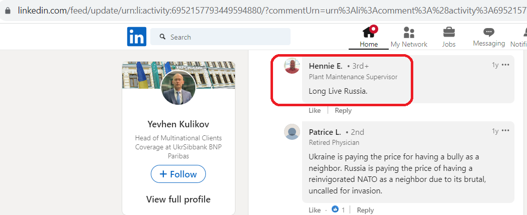Image resolution: width=527 pixels, height=215 pixels.
Task: Open Yevhen Kulikov's profile photo
Action: click(x=178, y=88)
